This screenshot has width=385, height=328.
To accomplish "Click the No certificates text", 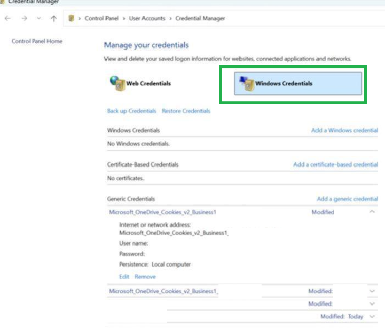I will coord(125,178).
